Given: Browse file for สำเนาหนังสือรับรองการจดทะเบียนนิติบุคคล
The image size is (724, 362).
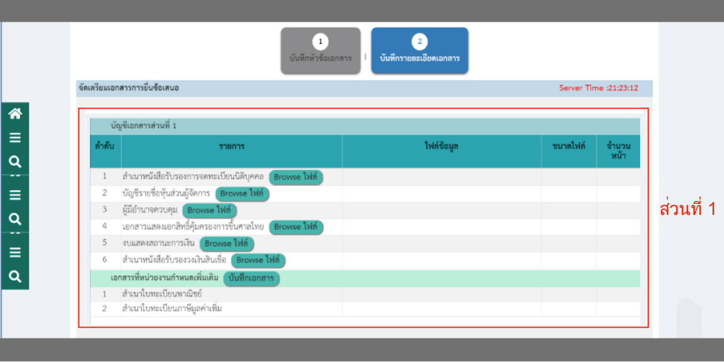Looking at the screenshot, I should click(x=296, y=177).
